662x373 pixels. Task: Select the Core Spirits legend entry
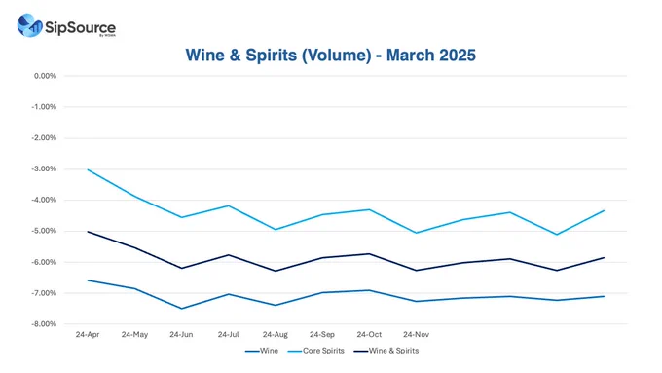tap(315, 351)
